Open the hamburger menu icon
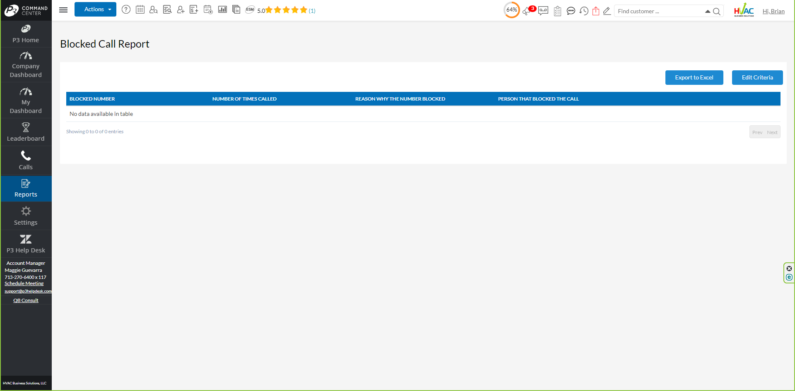Viewport: 795px width, 391px height. tap(63, 10)
